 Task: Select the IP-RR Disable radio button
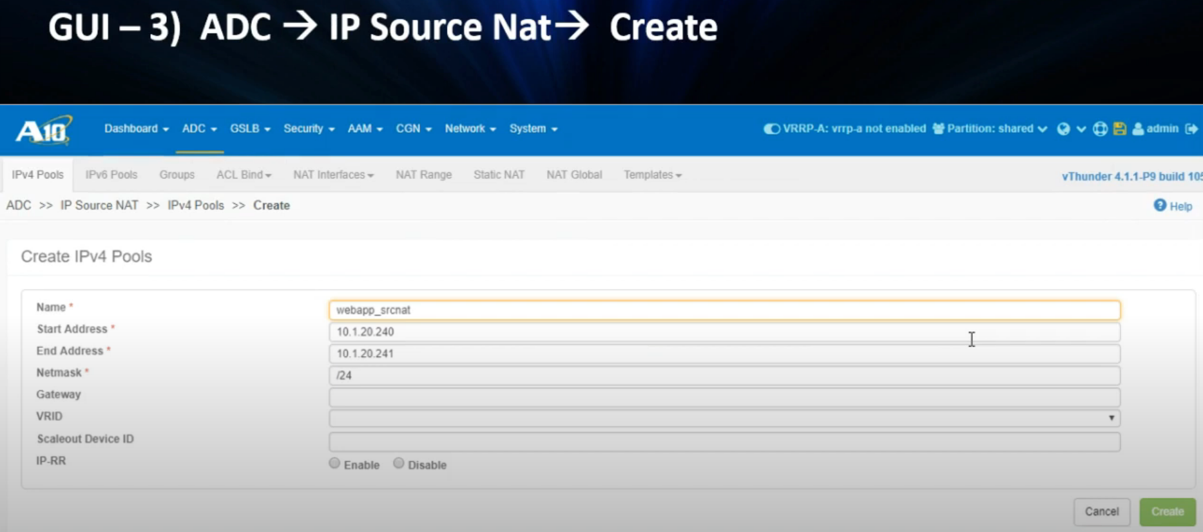point(399,464)
